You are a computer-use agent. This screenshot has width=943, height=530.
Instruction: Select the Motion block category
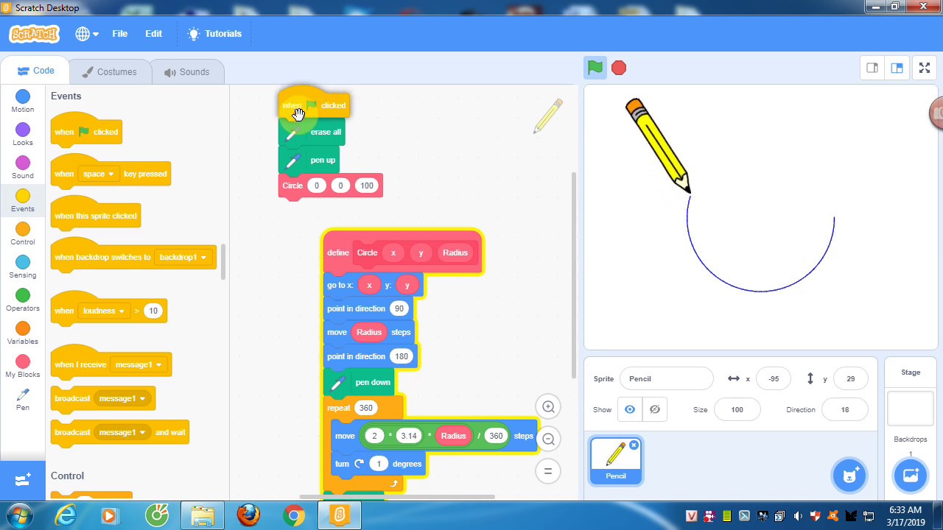(x=23, y=102)
